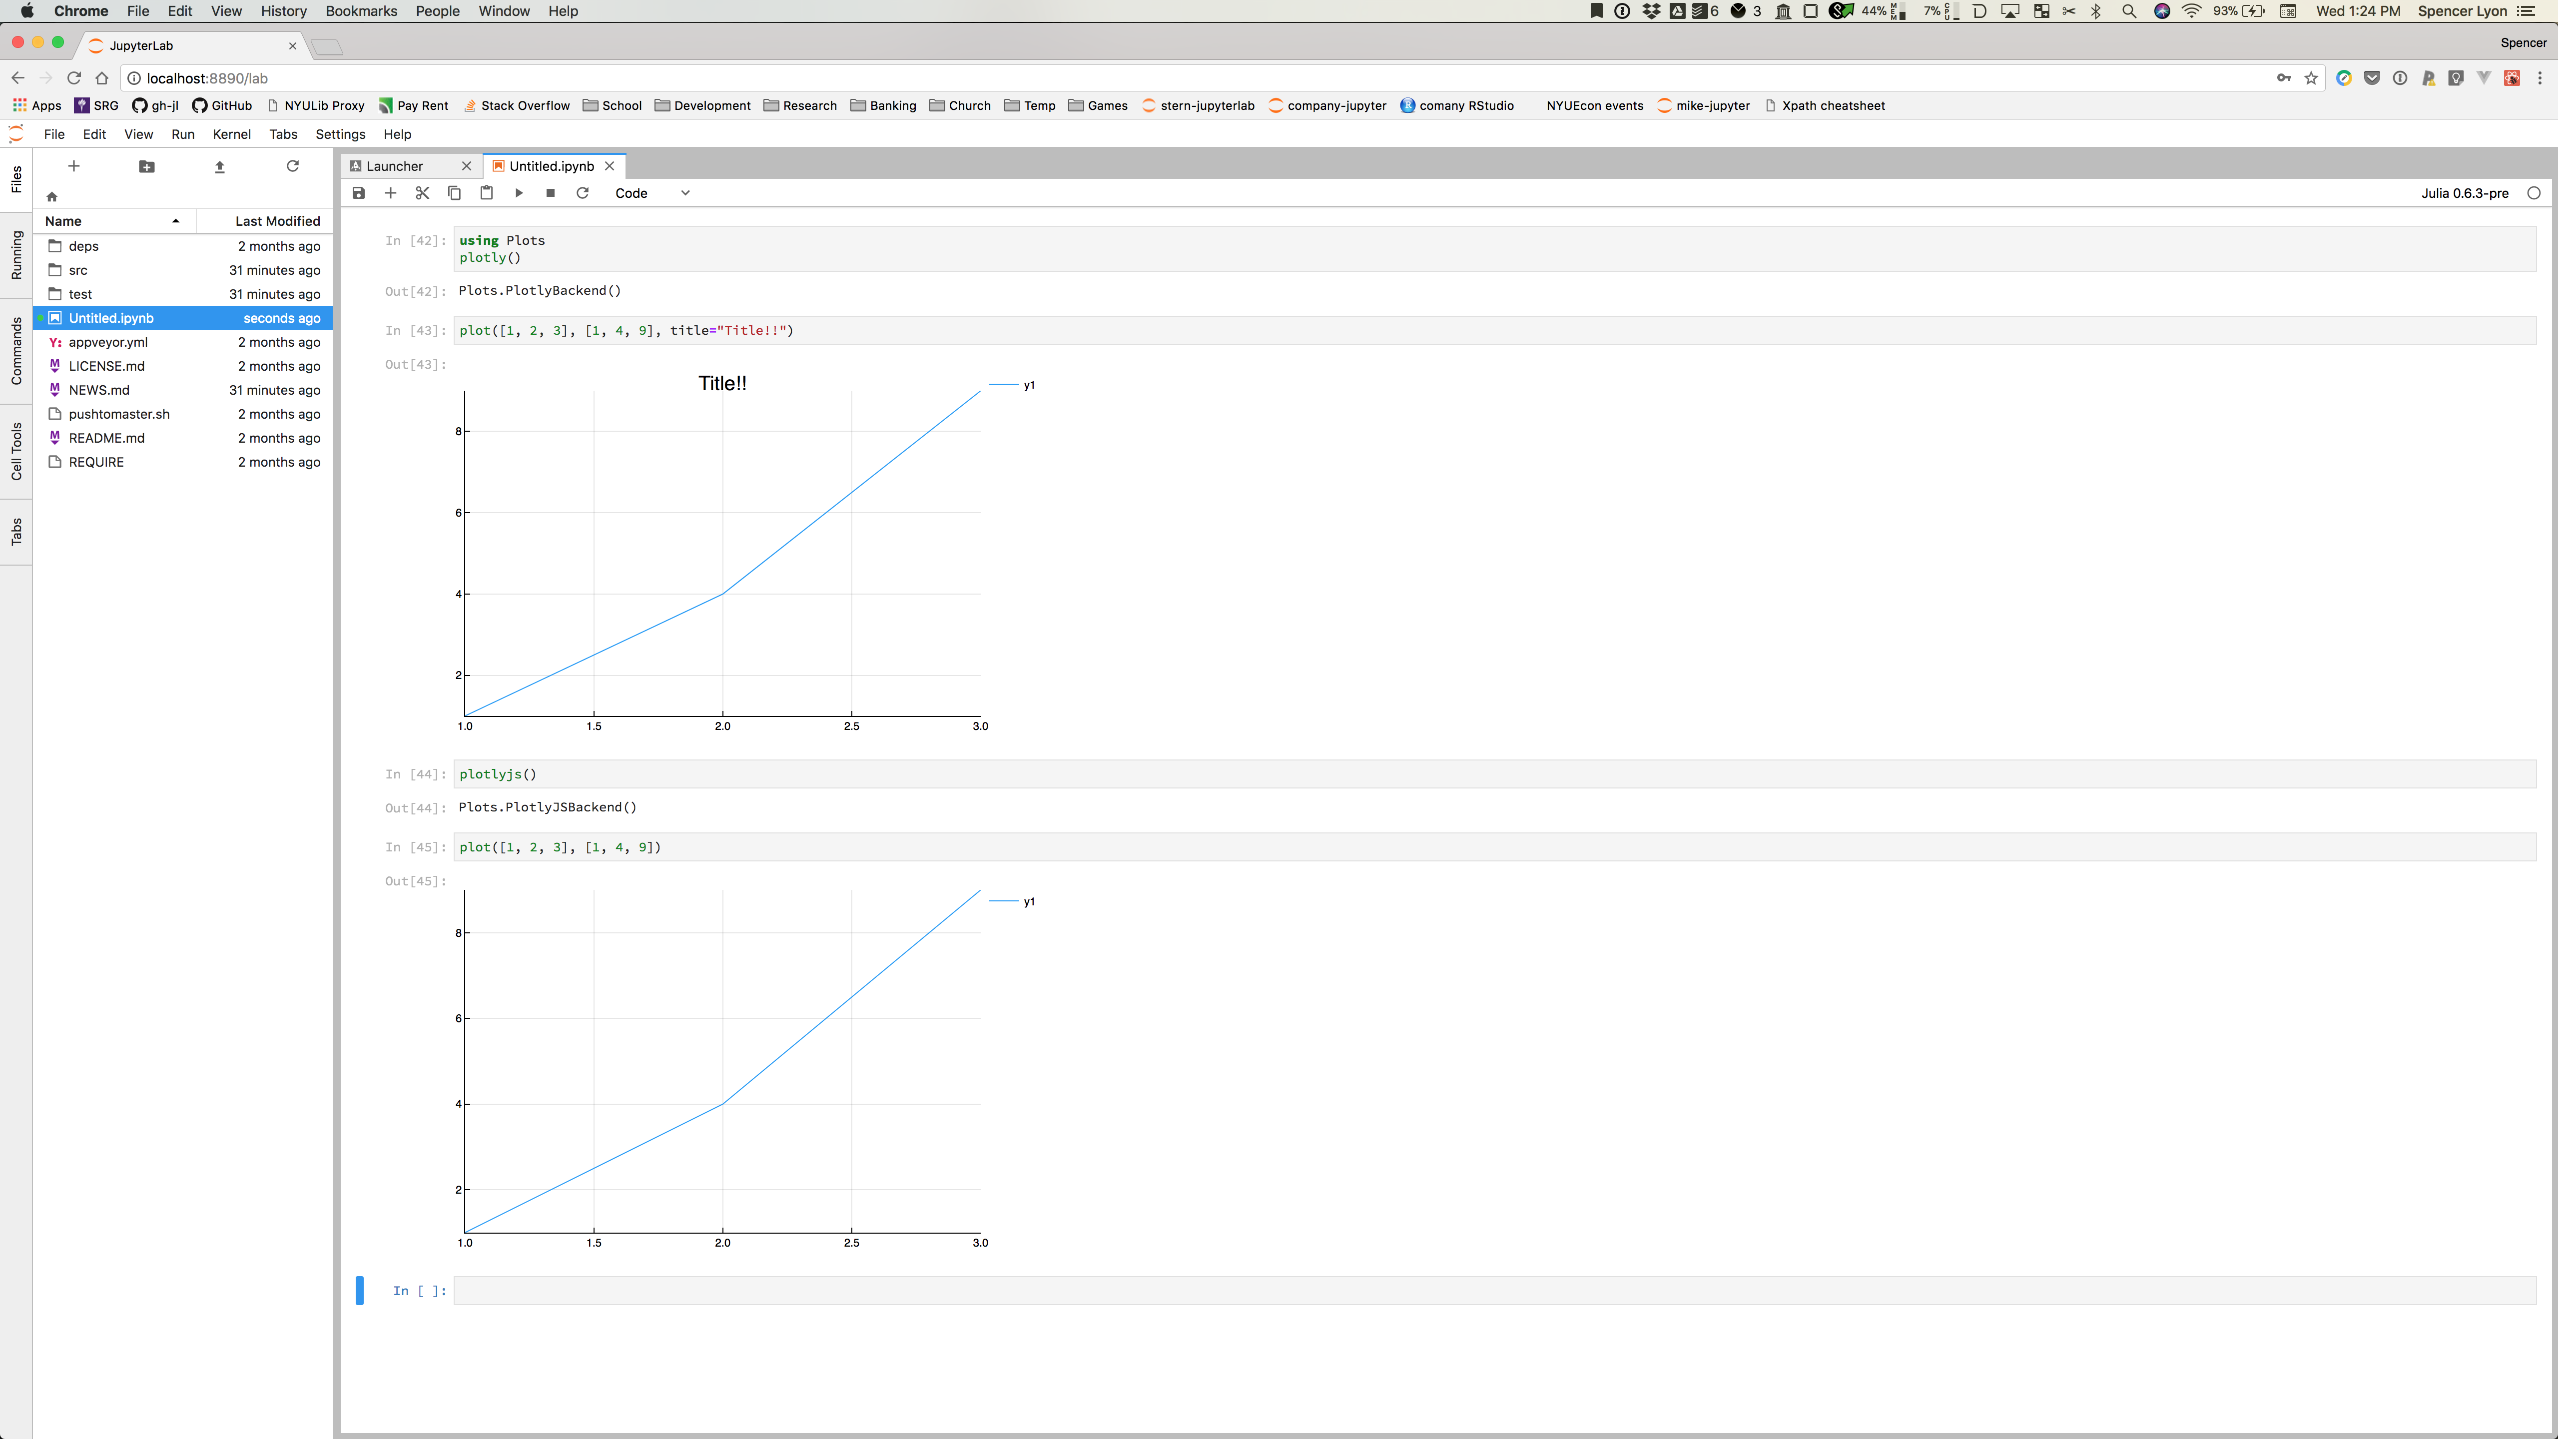2558x1439 pixels.
Task: Open the Cell Tools sidebar panel
Action: [x=16, y=451]
